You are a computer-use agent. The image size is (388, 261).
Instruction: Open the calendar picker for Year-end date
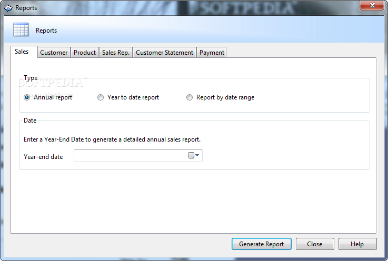coord(194,155)
